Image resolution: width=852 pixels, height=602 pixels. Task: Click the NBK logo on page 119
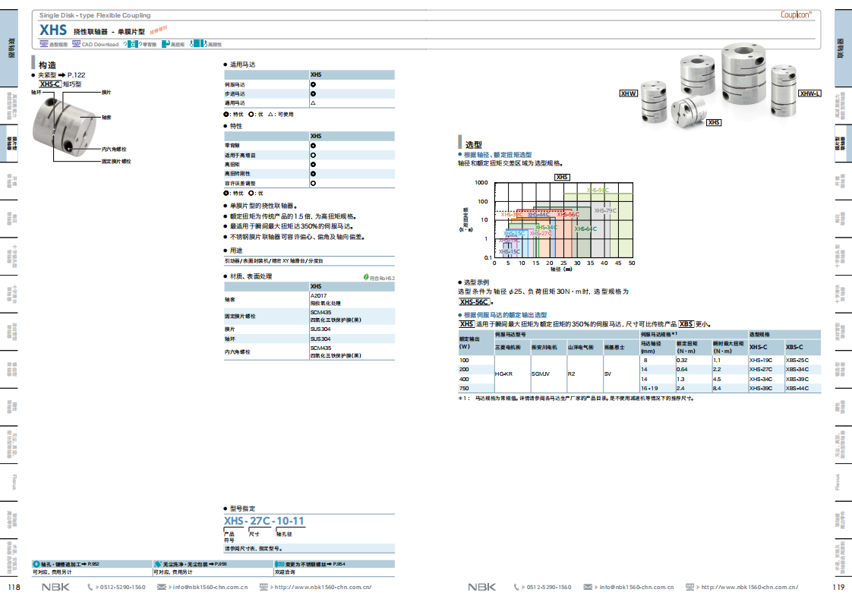(x=482, y=587)
